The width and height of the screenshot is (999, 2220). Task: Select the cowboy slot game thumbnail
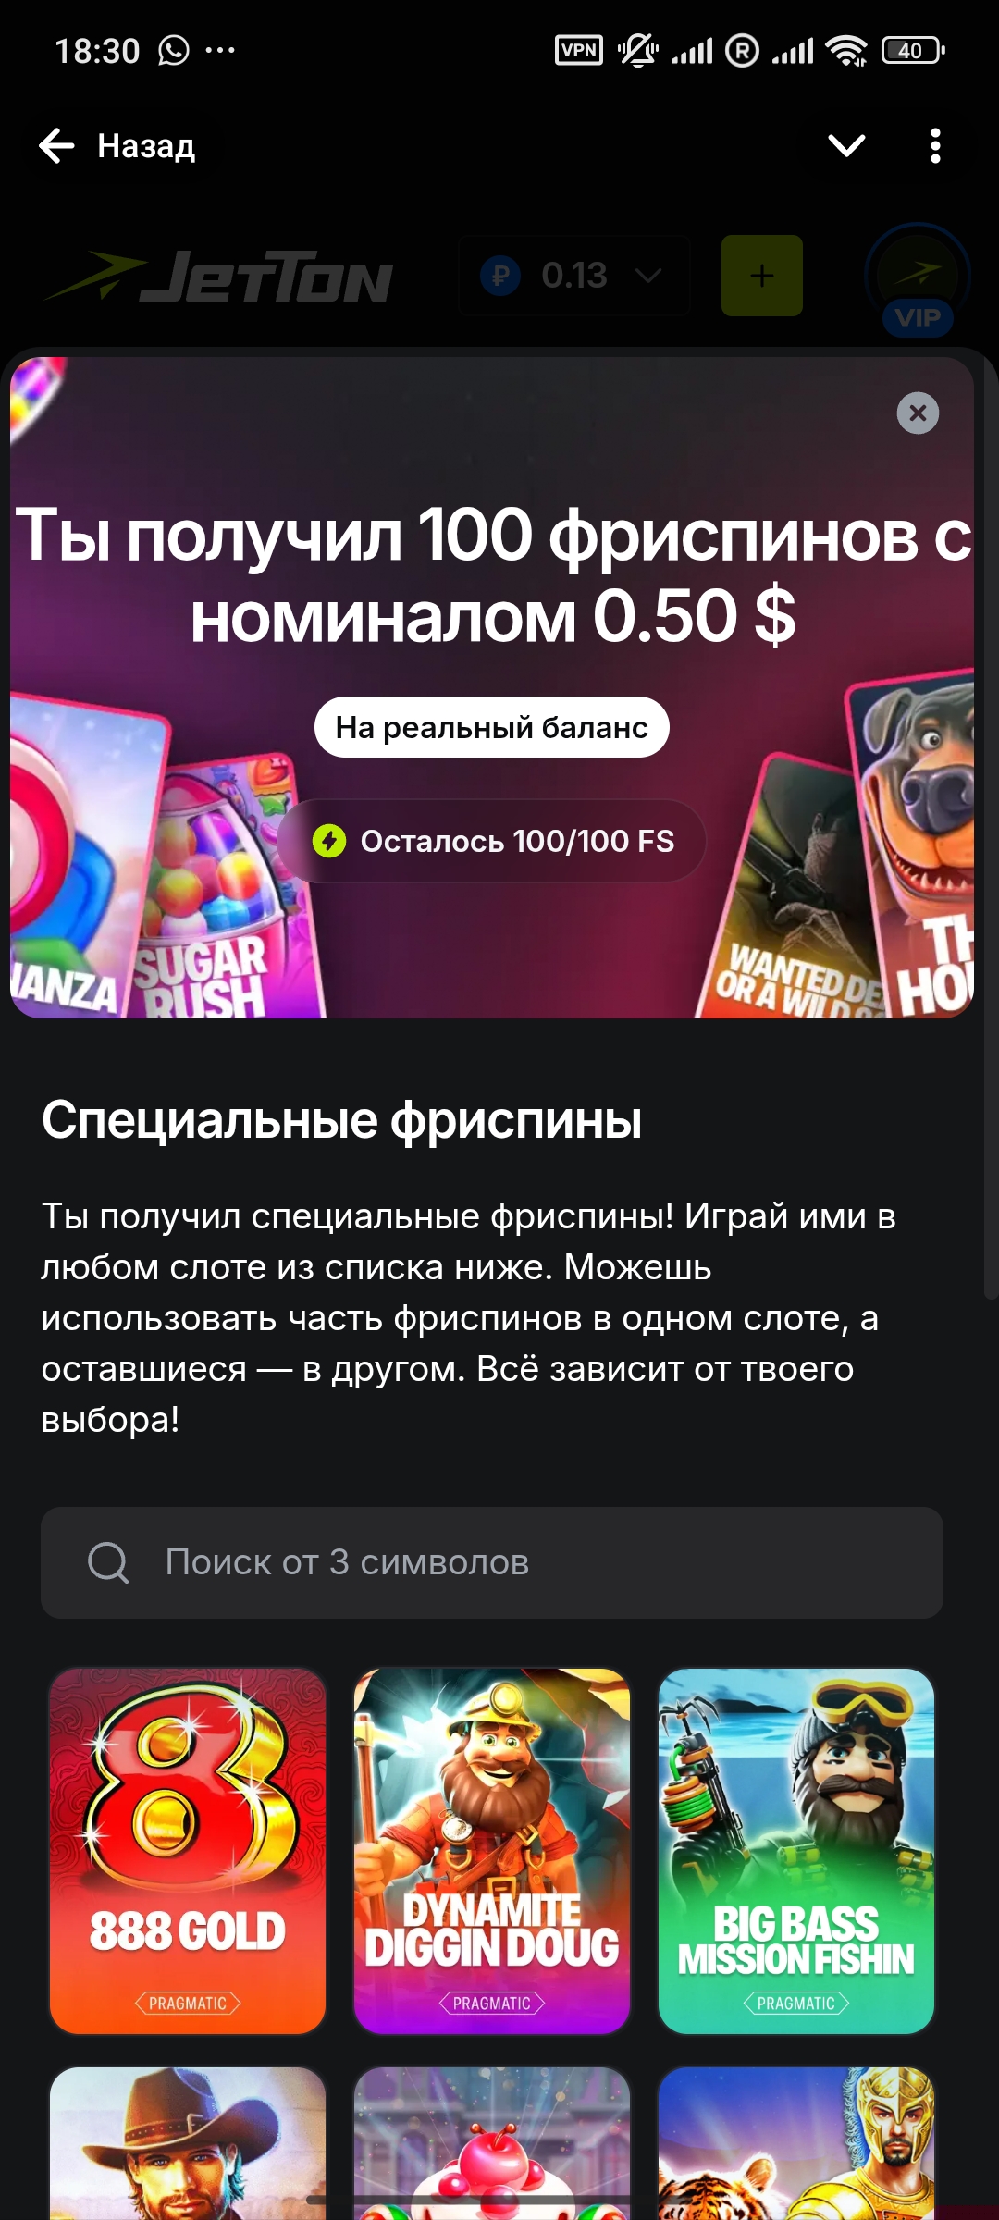(188, 2143)
